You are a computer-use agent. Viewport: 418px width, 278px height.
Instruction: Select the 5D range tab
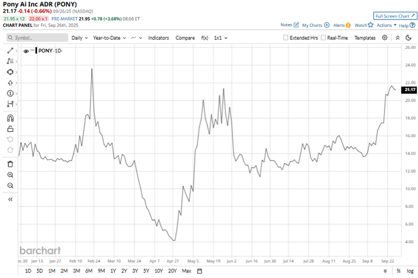(39, 271)
